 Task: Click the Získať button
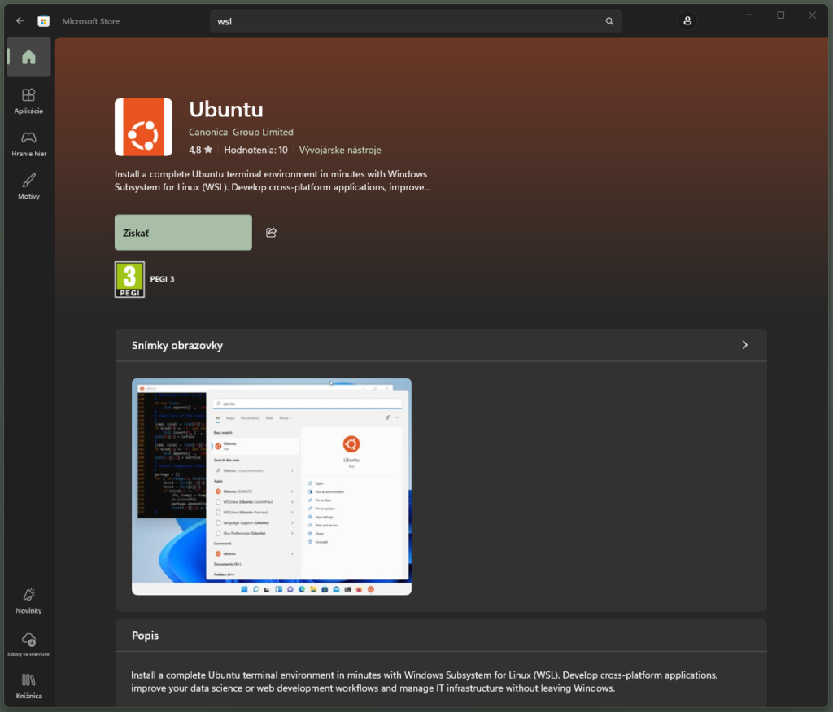tap(183, 232)
